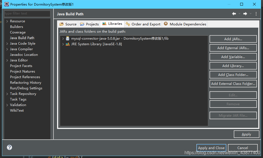Expand the mysql-connector-java-5.0.8.jar entry
Viewport: 263px width, 158px height.
[63, 39]
